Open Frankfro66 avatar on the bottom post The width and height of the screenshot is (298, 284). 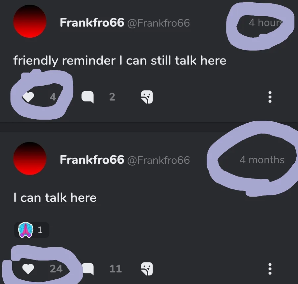(30, 158)
